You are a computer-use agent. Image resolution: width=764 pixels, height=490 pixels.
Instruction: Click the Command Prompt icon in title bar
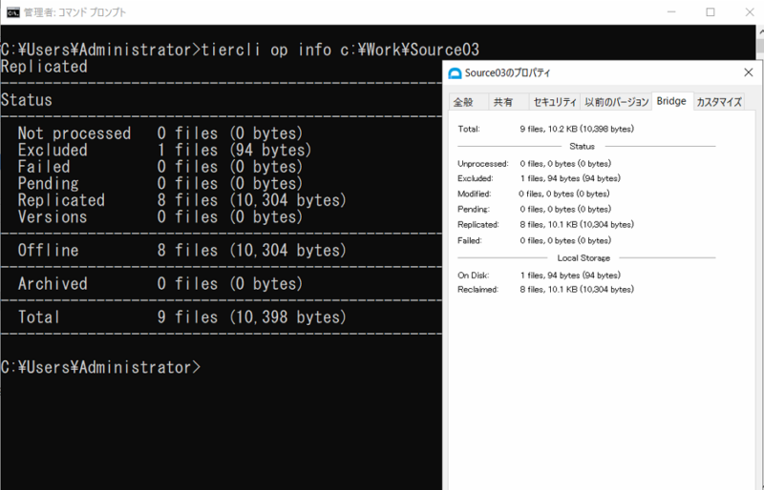11,12
